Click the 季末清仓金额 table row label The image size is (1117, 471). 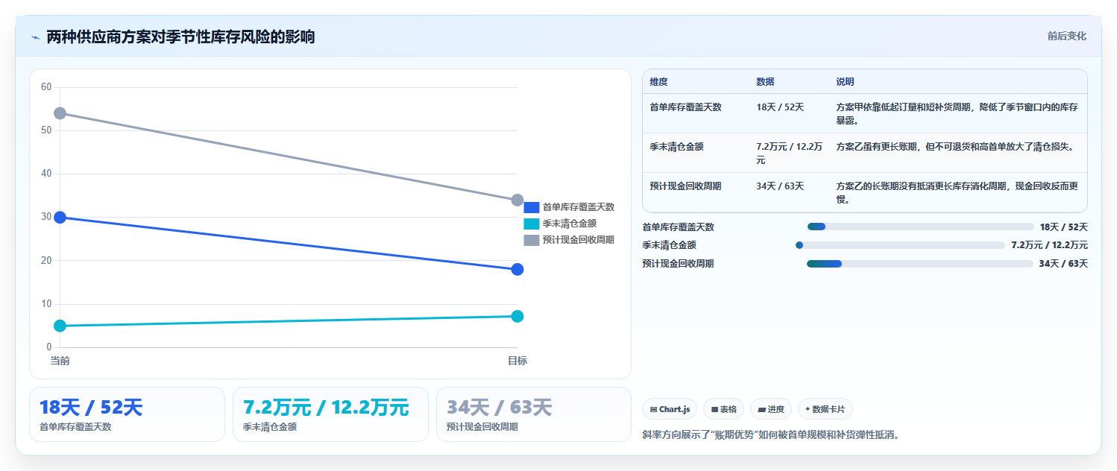[676, 147]
